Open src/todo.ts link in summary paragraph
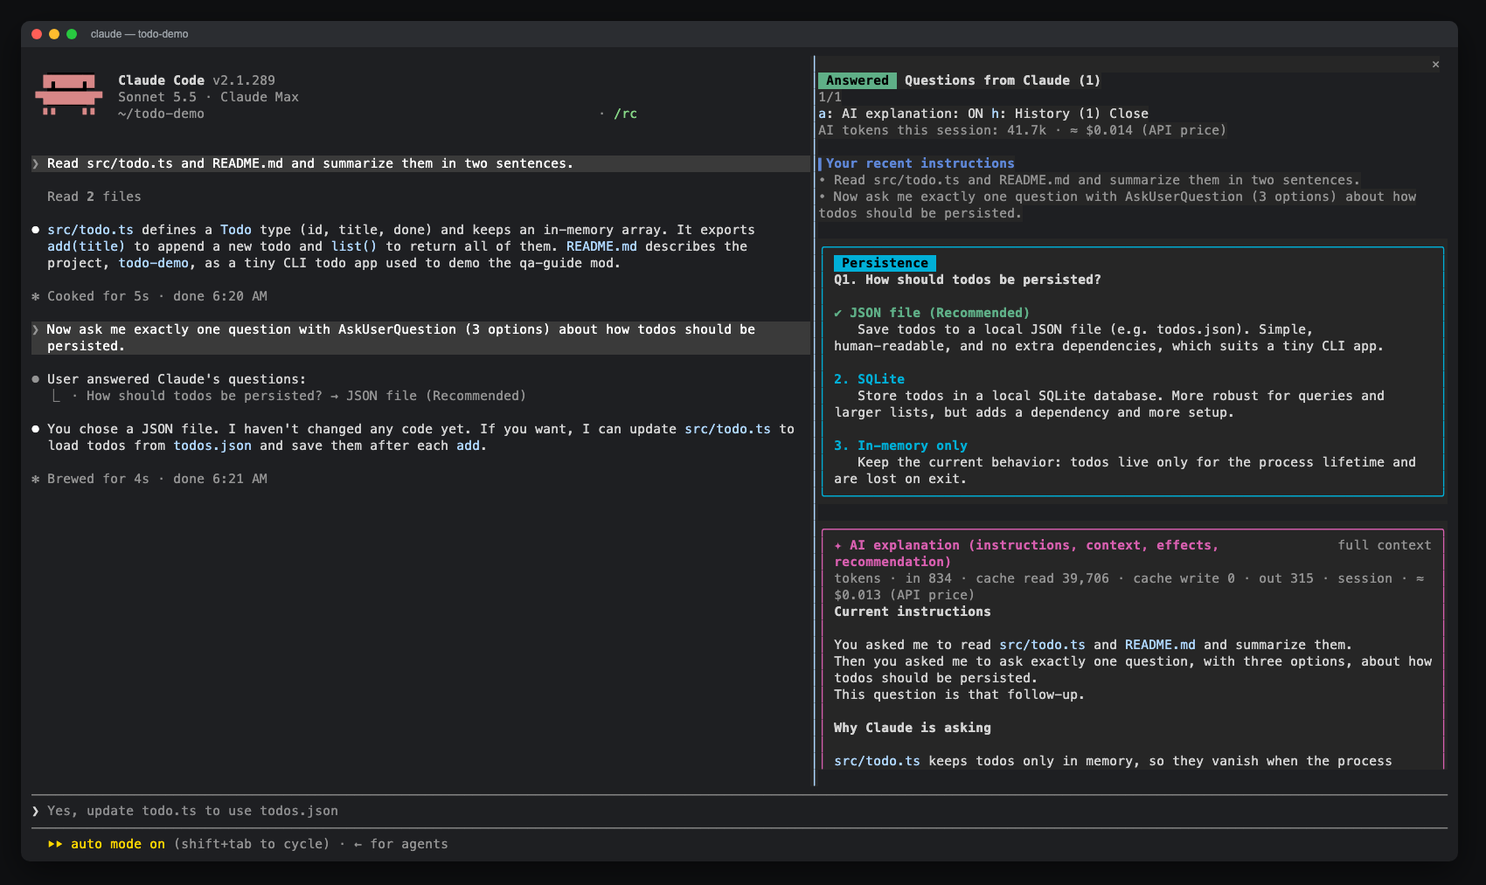This screenshot has width=1486, height=885. click(91, 230)
